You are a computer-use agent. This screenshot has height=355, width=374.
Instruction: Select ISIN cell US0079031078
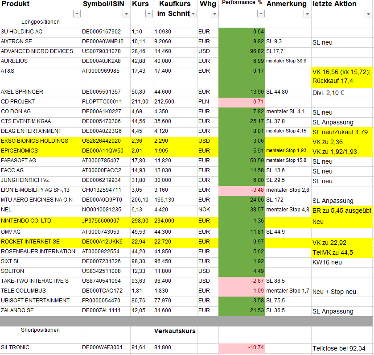(x=106, y=52)
